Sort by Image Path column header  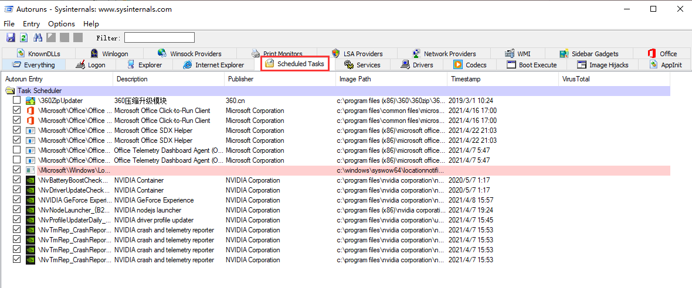pos(391,79)
